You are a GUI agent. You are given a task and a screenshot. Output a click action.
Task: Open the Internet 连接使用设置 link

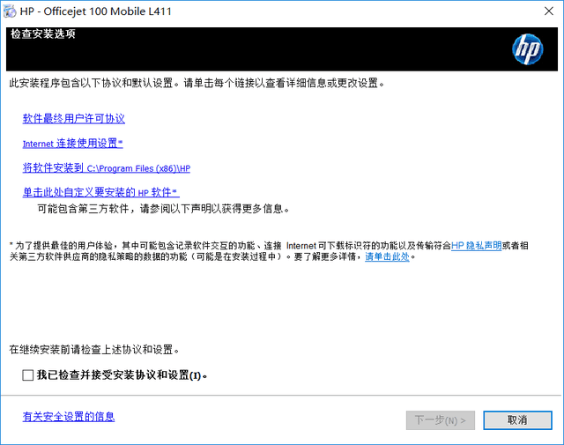72,143
